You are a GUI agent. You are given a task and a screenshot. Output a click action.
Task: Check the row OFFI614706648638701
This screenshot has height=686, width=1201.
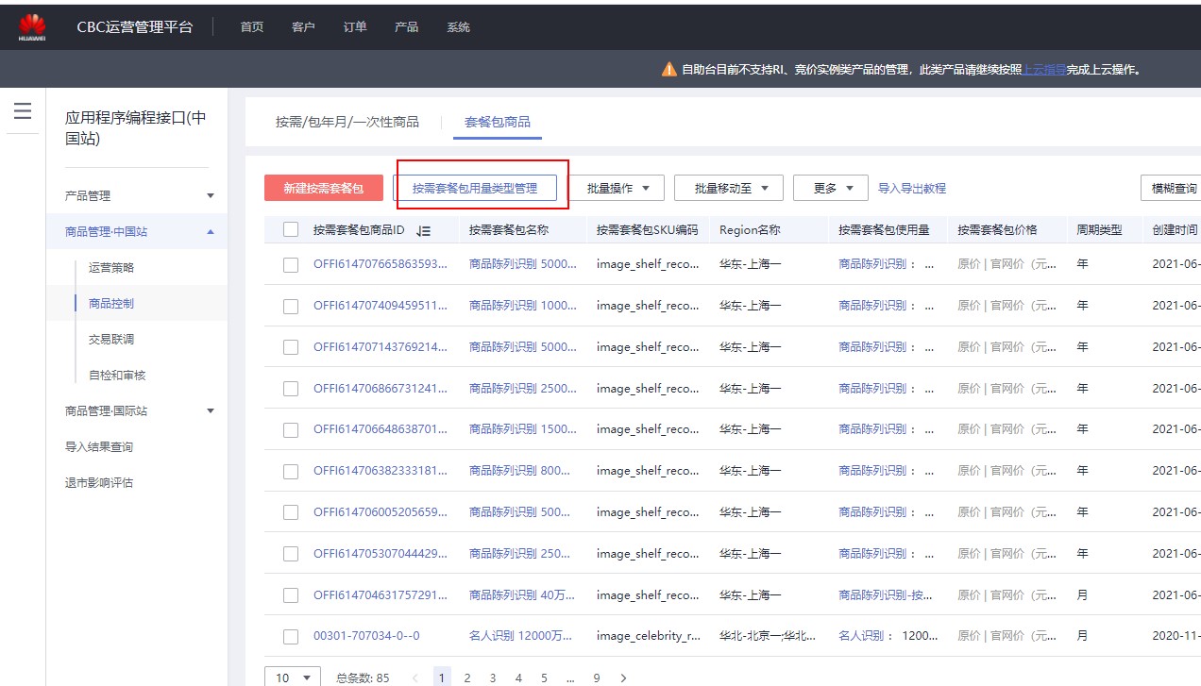tap(291, 430)
